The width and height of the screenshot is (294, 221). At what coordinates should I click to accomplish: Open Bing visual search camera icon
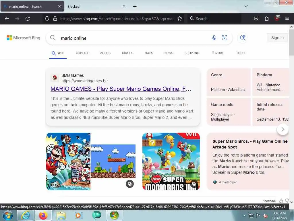[x=225, y=38]
